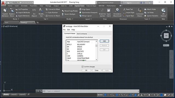
Task: Switch to the Layout1 tab
Action: click(x=14, y=94)
